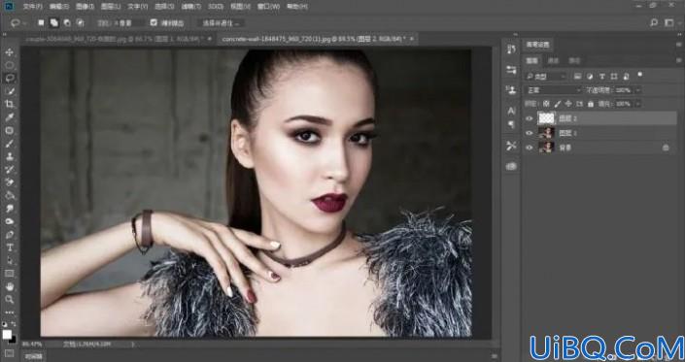Select the Brush tool

[x=9, y=144]
